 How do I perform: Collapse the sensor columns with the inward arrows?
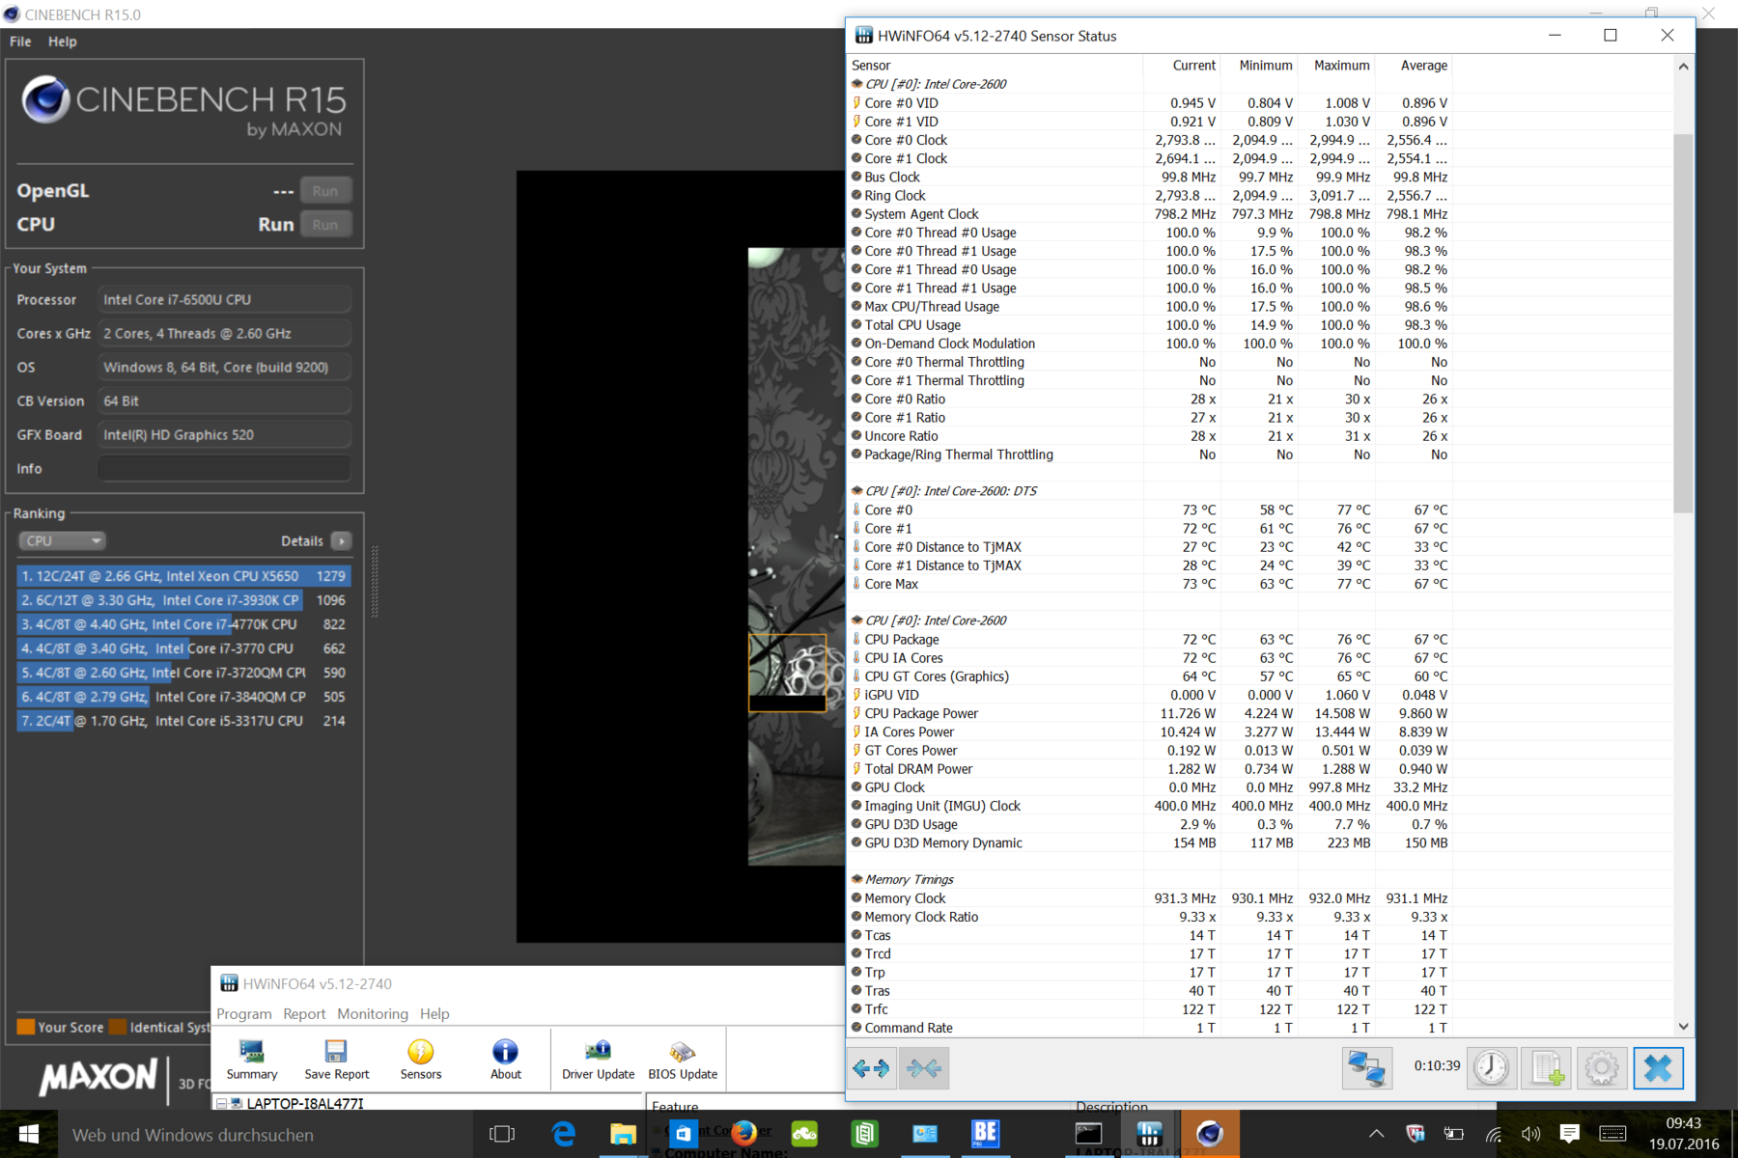924,1068
